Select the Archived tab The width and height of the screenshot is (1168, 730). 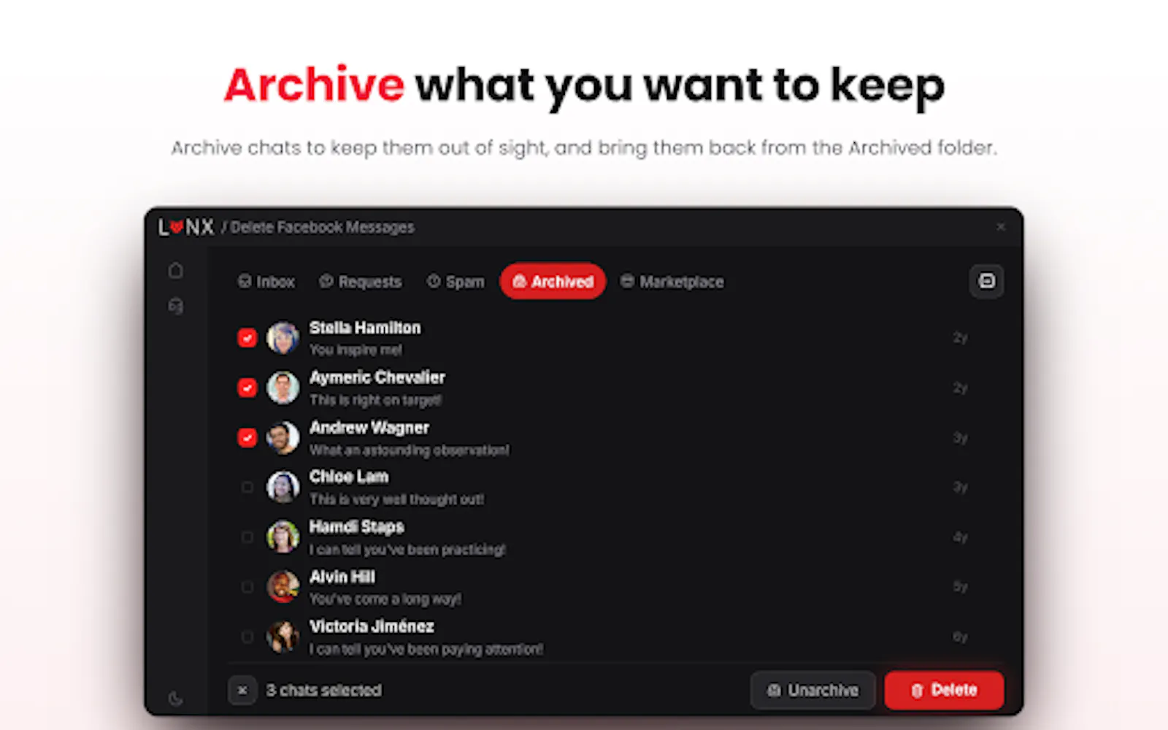tap(553, 281)
